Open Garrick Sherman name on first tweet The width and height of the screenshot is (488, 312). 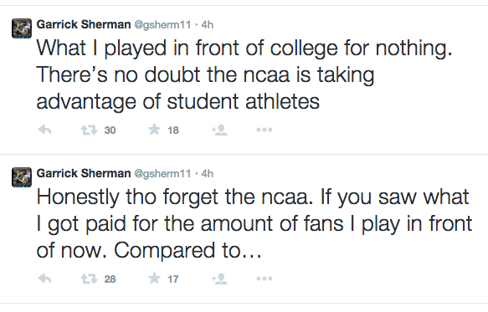click(x=84, y=24)
